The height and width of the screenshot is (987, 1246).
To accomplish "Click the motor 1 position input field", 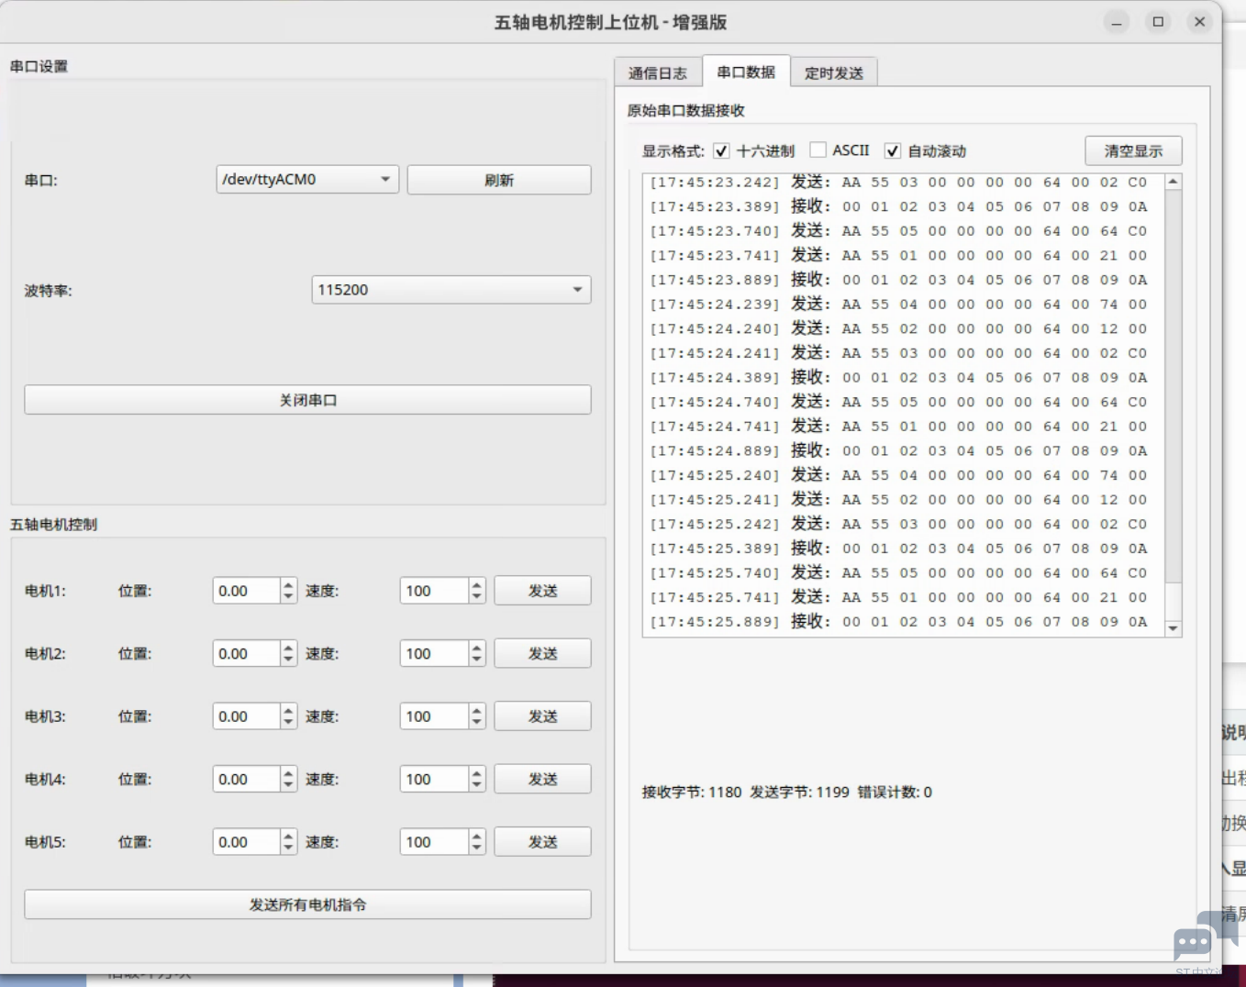I will tap(245, 592).
